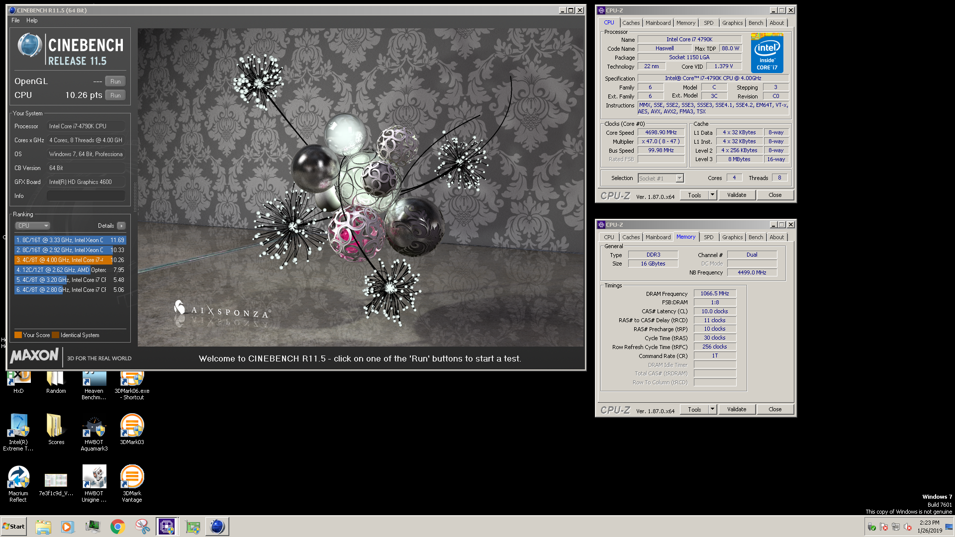Open Intel(R) Extreme Tuning desktop icon

pyautogui.click(x=18, y=432)
